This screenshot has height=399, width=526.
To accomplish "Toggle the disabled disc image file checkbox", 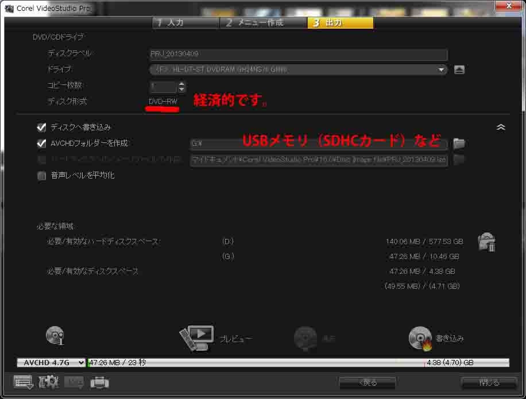I will point(41,159).
